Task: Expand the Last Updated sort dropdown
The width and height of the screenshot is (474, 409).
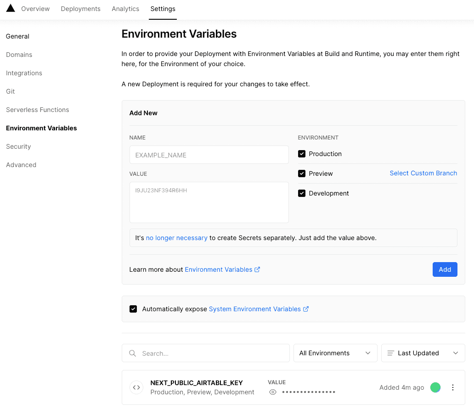Action: (423, 353)
